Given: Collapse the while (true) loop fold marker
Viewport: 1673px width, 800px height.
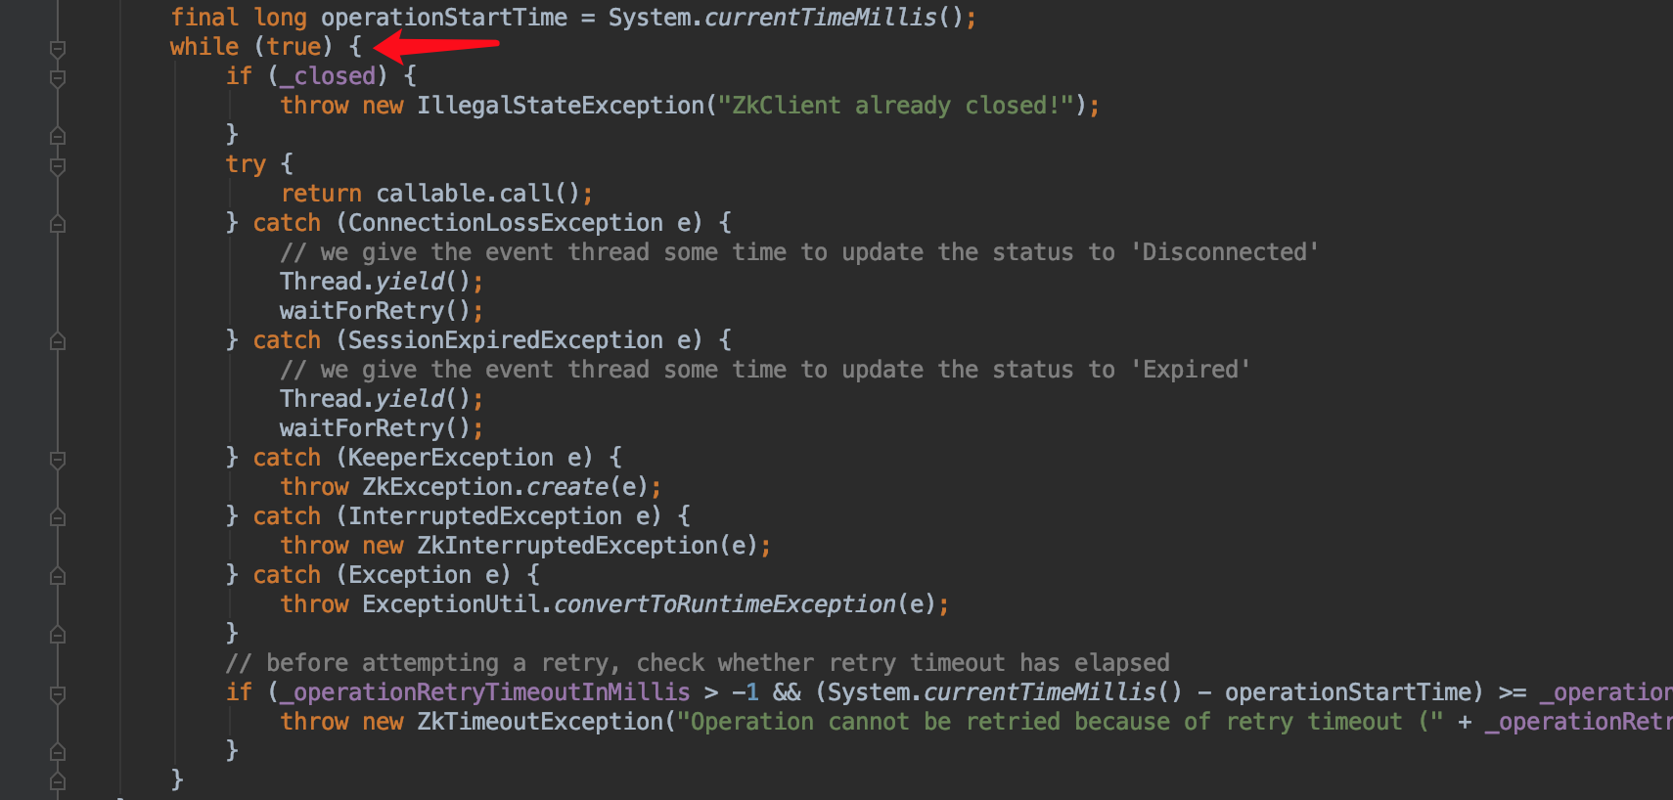Looking at the screenshot, I should coord(58,48).
